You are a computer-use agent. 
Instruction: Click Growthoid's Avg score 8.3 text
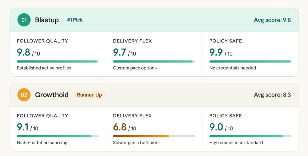[272, 95]
